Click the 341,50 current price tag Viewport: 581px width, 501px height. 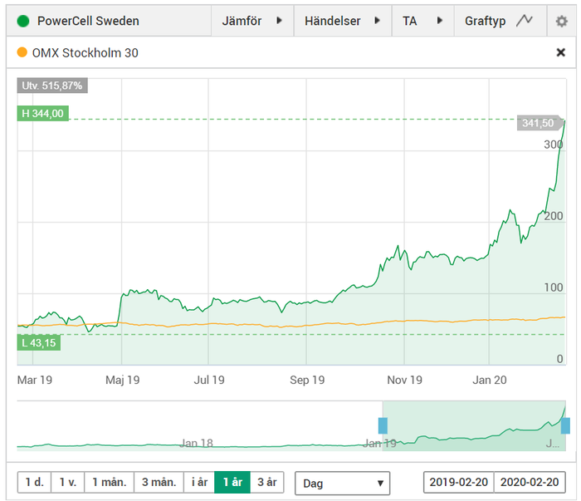click(539, 123)
